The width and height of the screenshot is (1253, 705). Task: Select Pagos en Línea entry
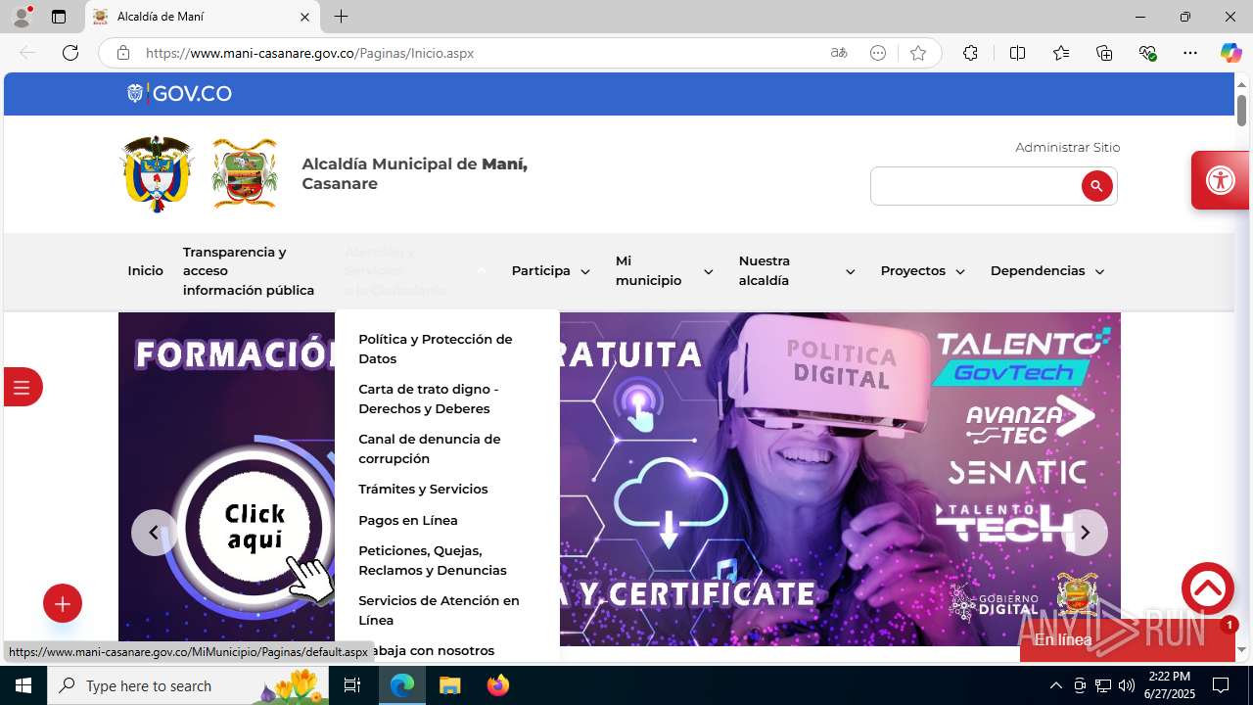[x=408, y=520]
